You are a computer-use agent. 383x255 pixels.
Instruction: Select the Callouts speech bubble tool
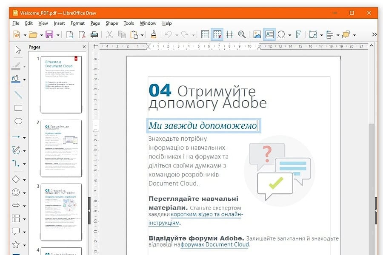tap(16, 232)
